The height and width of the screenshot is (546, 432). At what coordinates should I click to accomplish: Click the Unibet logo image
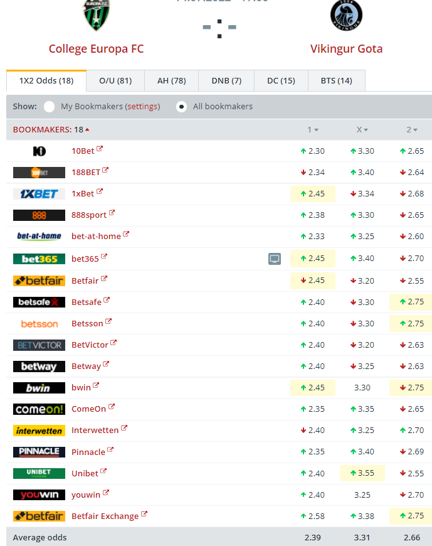(39, 473)
